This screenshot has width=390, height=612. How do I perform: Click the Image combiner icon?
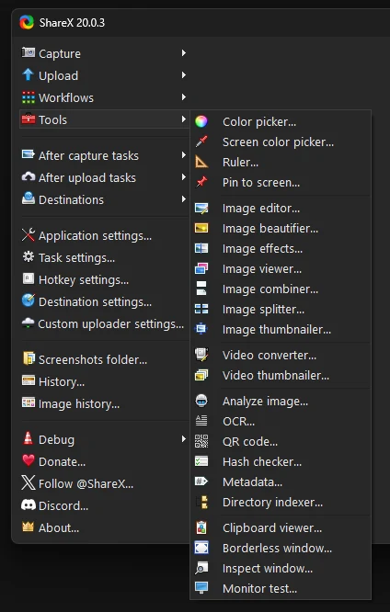201,289
